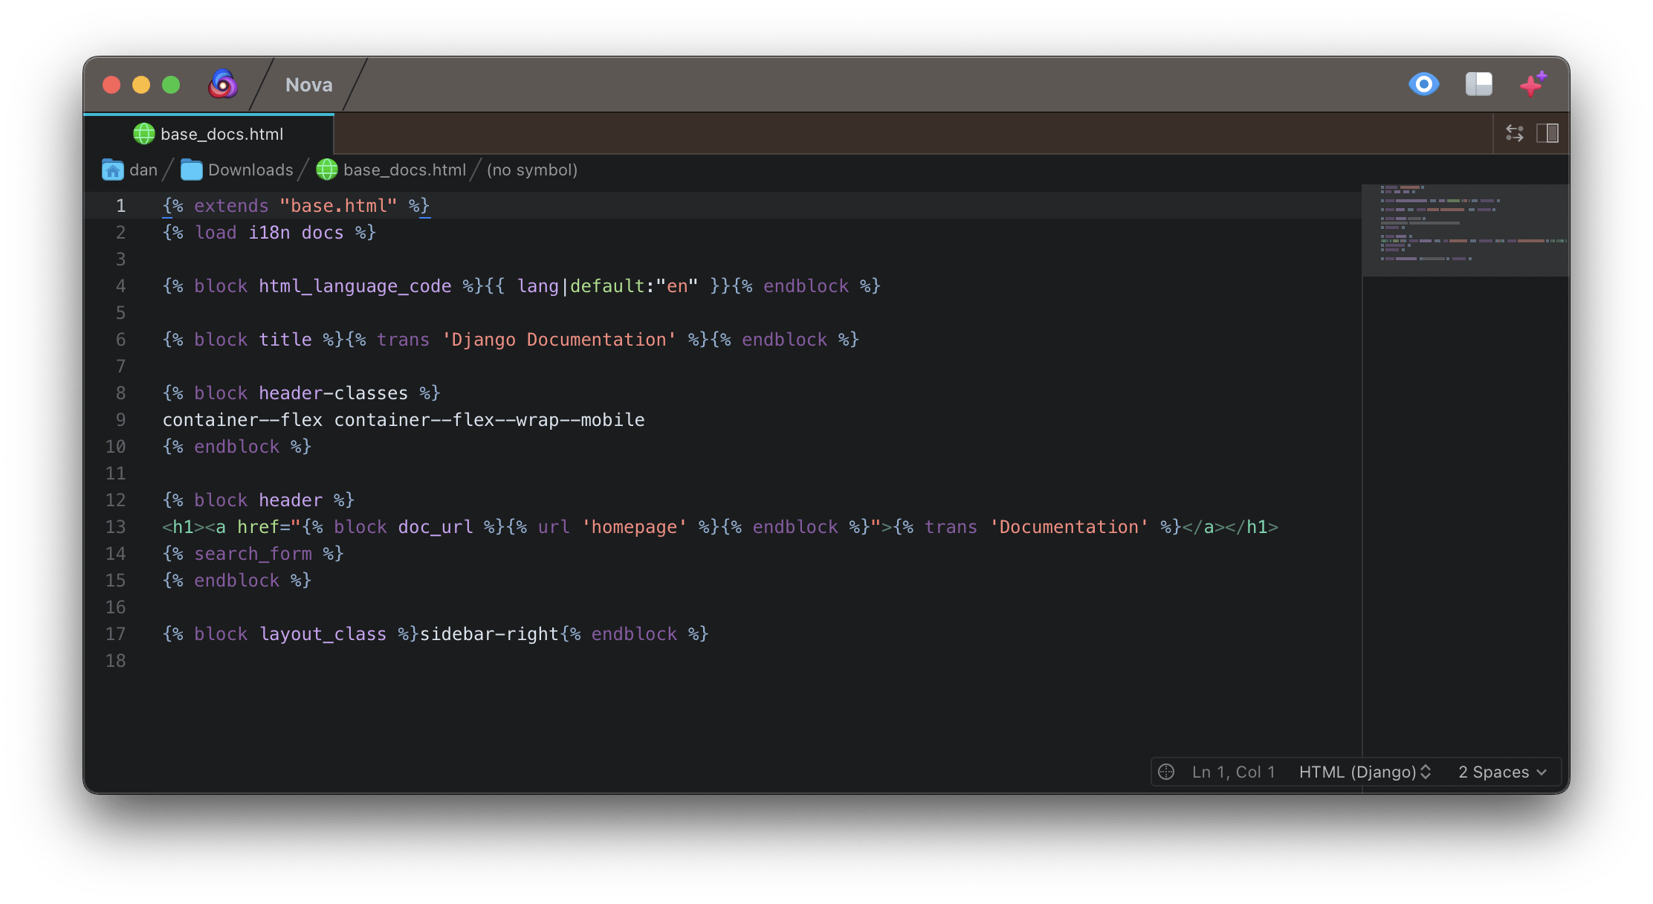Open the eye preview icon in title bar
The width and height of the screenshot is (1653, 904).
point(1423,84)
